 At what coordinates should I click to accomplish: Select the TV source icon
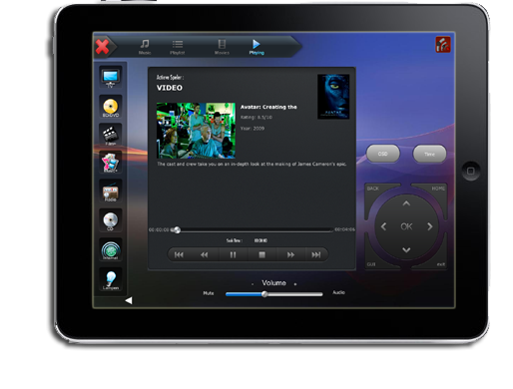111,78
